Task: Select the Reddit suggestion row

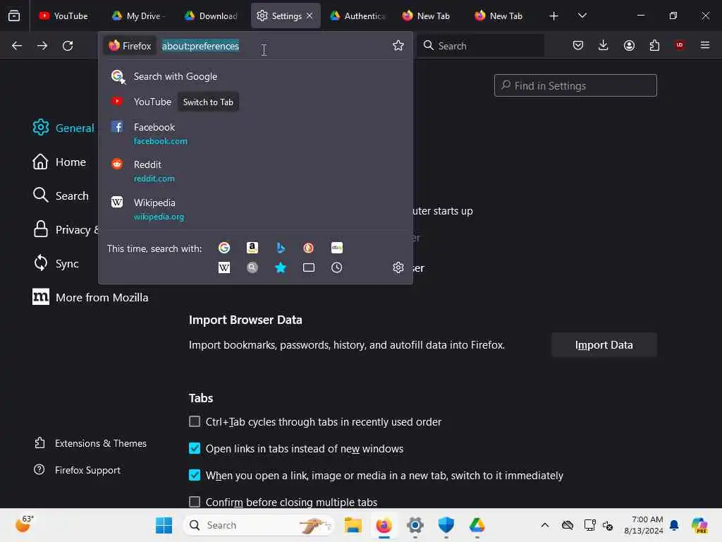Action: 255,171
